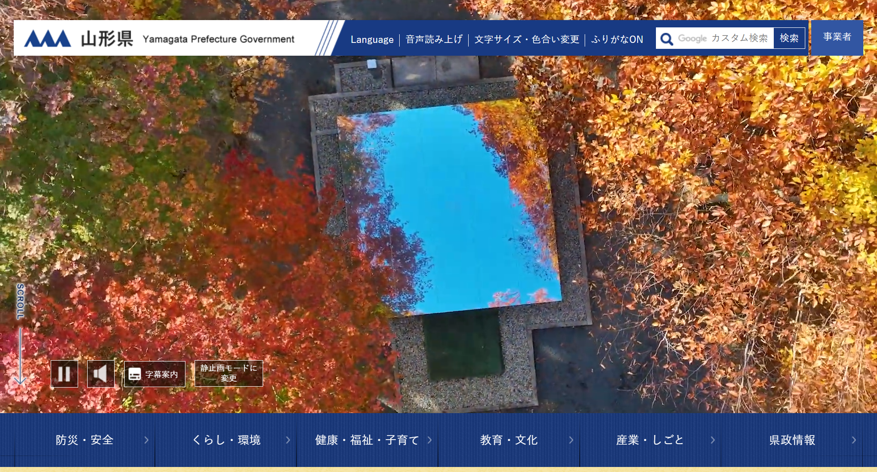The image size is (877, 472).
Task: Pause the background video
Action: pyautogui.click(x=64, y=374)
